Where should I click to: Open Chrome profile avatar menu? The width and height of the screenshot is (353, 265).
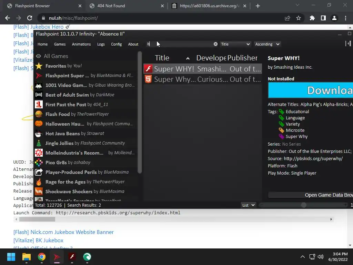(334, 18)
